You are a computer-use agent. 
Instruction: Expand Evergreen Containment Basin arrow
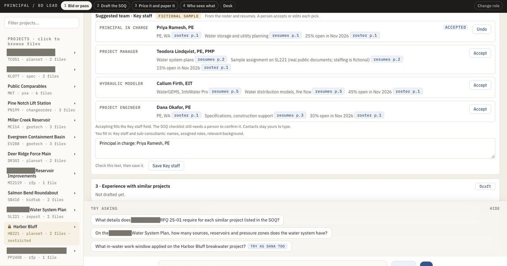[75, 137]
